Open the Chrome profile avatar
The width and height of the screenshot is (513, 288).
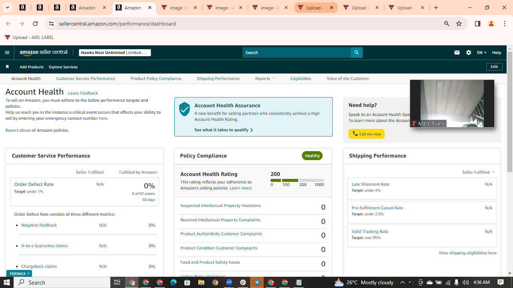coord(491,24)
